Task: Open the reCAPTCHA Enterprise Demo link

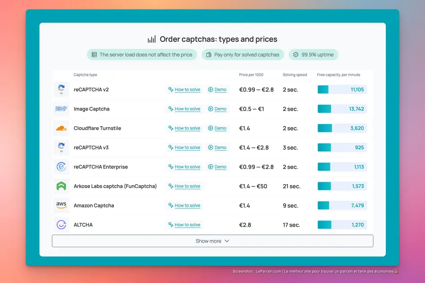Action: [220, 167]
